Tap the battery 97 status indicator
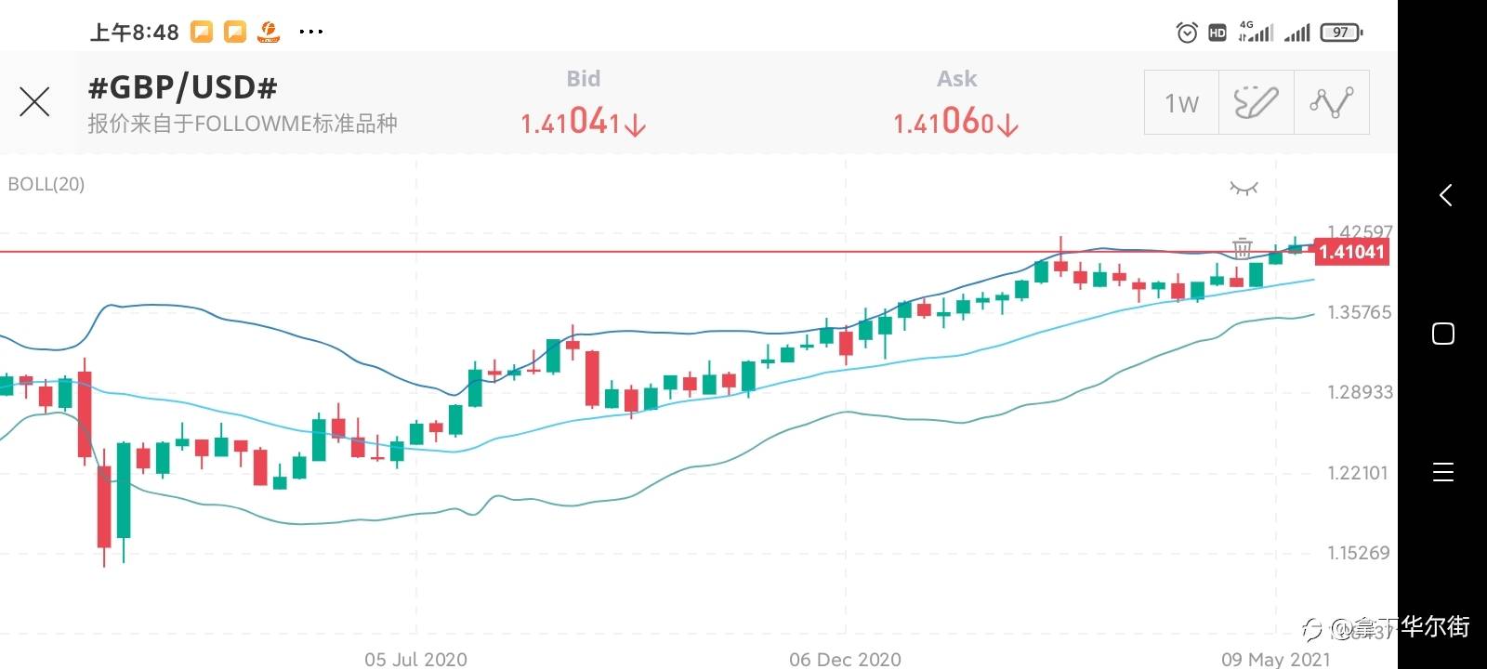Image resolution: width=1487 pixels, height=669 pixels. pyautogui.click(x=1341, y=33)
